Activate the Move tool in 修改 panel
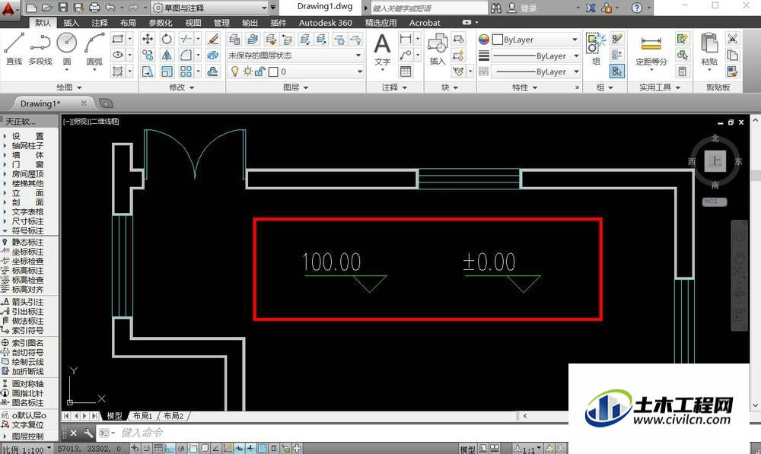The height and width of the screenshot is (454, 761). (148, 40)
